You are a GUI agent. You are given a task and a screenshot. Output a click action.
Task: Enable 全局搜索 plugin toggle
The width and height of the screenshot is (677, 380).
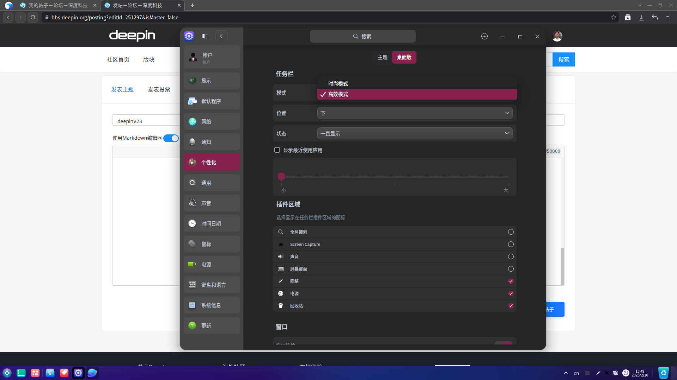pos(511,232)
